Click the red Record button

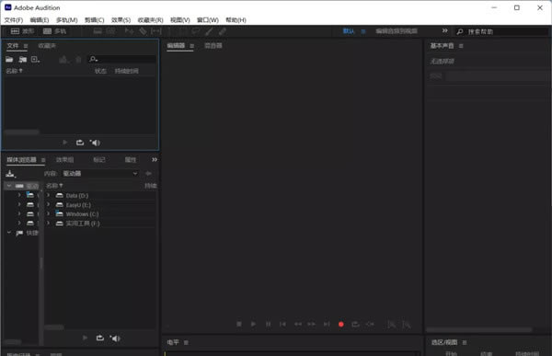pos(340,325)
